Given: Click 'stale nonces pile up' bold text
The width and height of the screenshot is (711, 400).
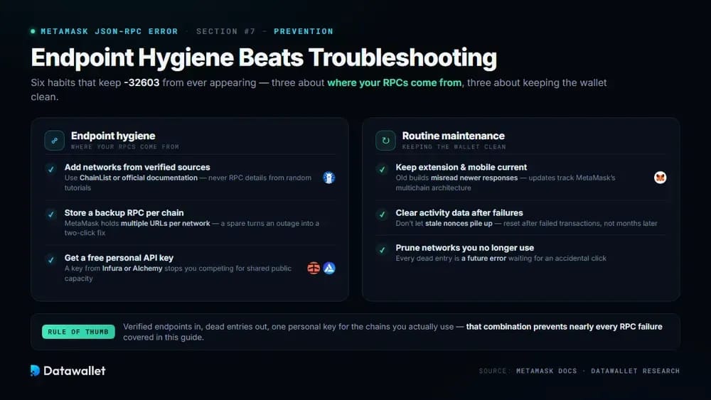Looking at the screenshot, I should coord(459,223).
